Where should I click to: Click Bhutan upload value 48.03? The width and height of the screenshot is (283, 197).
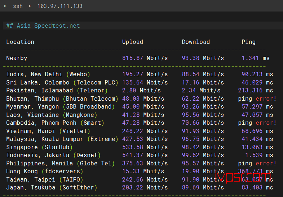(131, 99)
